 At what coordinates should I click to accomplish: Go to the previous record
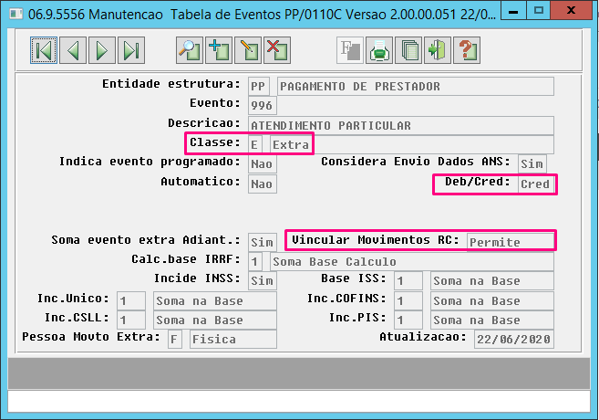[73, 50]
